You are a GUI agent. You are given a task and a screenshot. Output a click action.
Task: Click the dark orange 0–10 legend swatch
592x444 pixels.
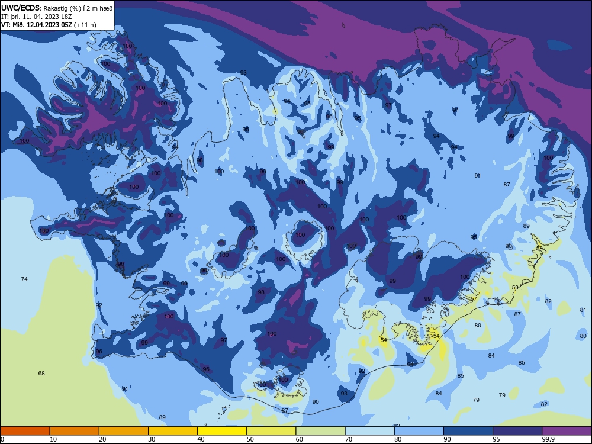(25, 431)
